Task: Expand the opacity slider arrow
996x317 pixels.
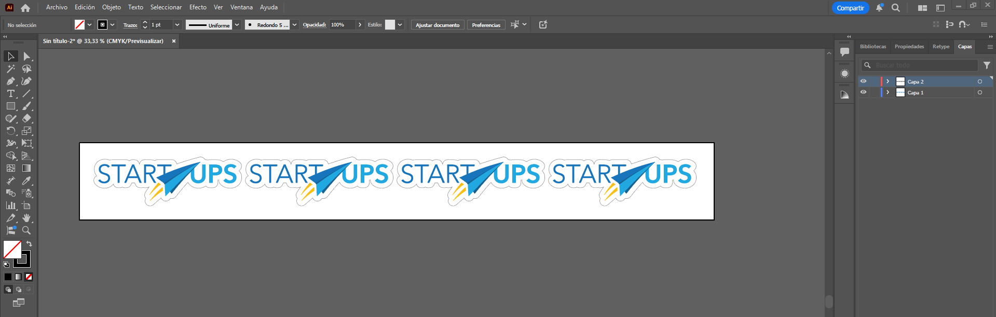Action: [360, 25]
